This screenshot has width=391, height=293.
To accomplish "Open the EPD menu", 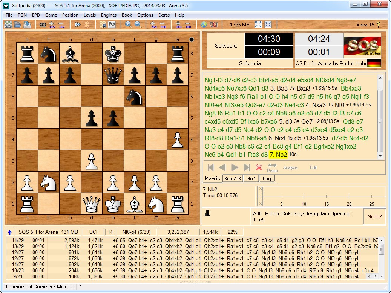I will tap(36, 15).
